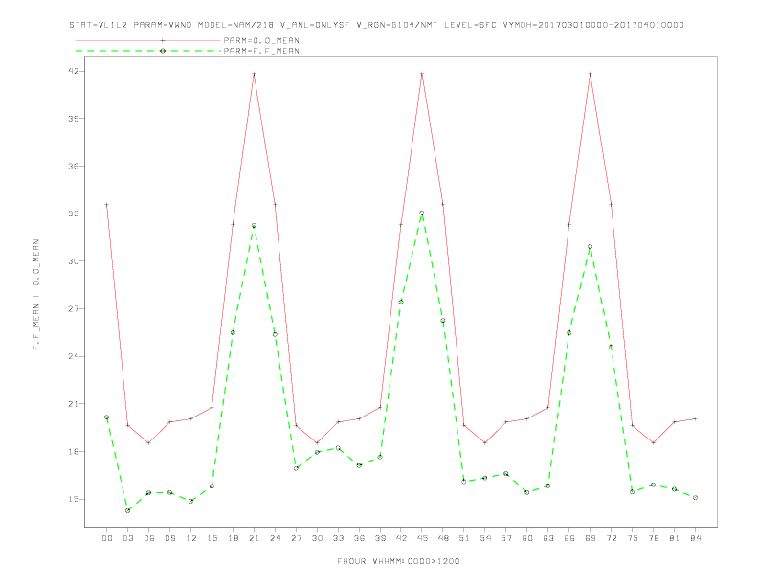This screenshot has width=758, height=586.
Task: Click y-axis tick label 30
Action: (73, 261)
